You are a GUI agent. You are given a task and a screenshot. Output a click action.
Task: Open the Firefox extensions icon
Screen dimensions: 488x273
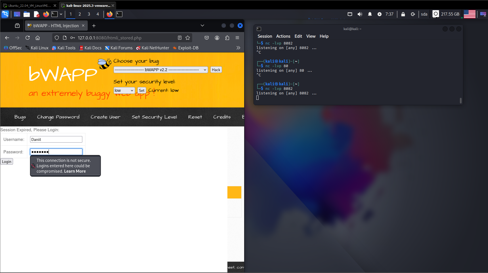pos(227,38)
